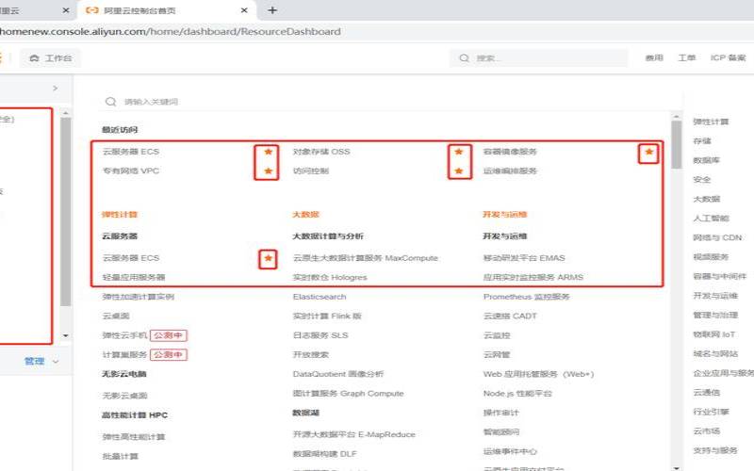Viewport: 754px width, 471px height.
Task: Open 运维事件中心
Action: pos(510,452)
